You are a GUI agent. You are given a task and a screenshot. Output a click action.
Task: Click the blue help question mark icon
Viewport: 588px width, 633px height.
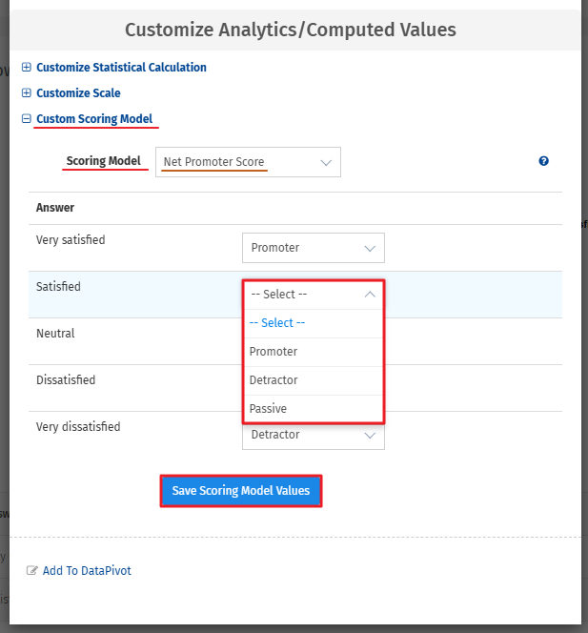[x=543, y=161]
